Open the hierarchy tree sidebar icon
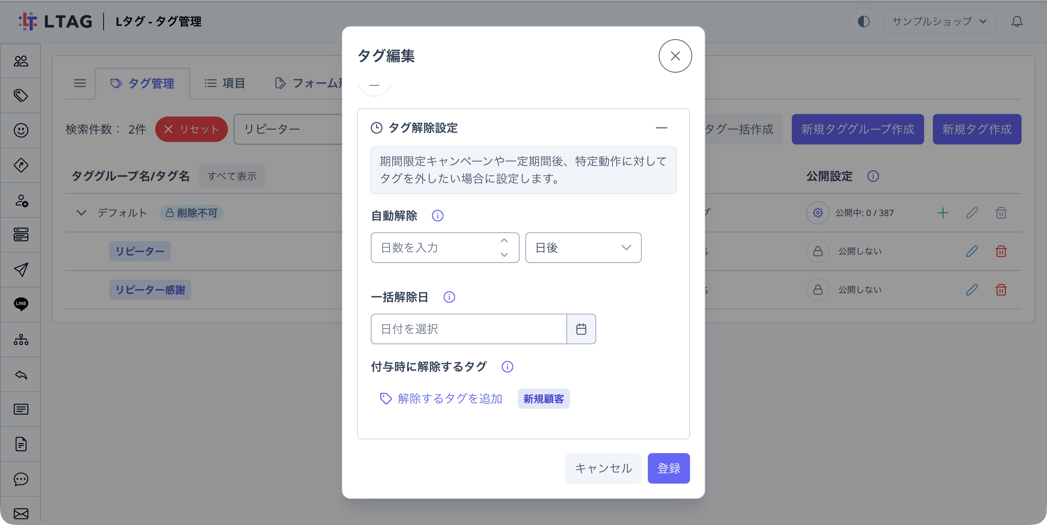 point(21,339)
